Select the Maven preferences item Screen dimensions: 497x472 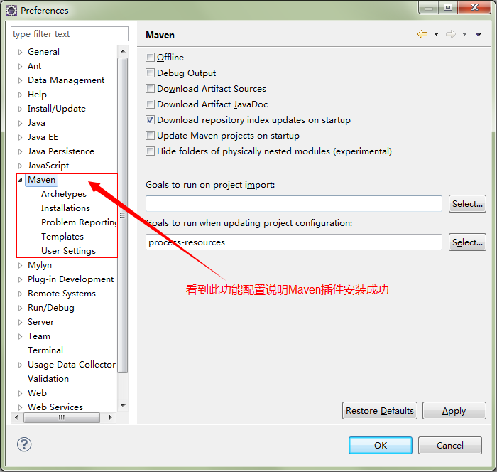coord(41,180)
